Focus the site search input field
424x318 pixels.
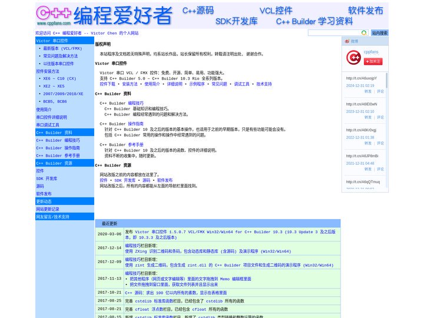(x=334, y=33)
